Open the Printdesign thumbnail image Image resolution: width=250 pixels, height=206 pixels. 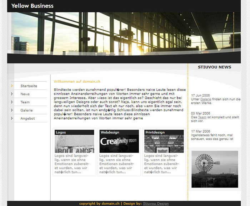[x=164, y=144]
